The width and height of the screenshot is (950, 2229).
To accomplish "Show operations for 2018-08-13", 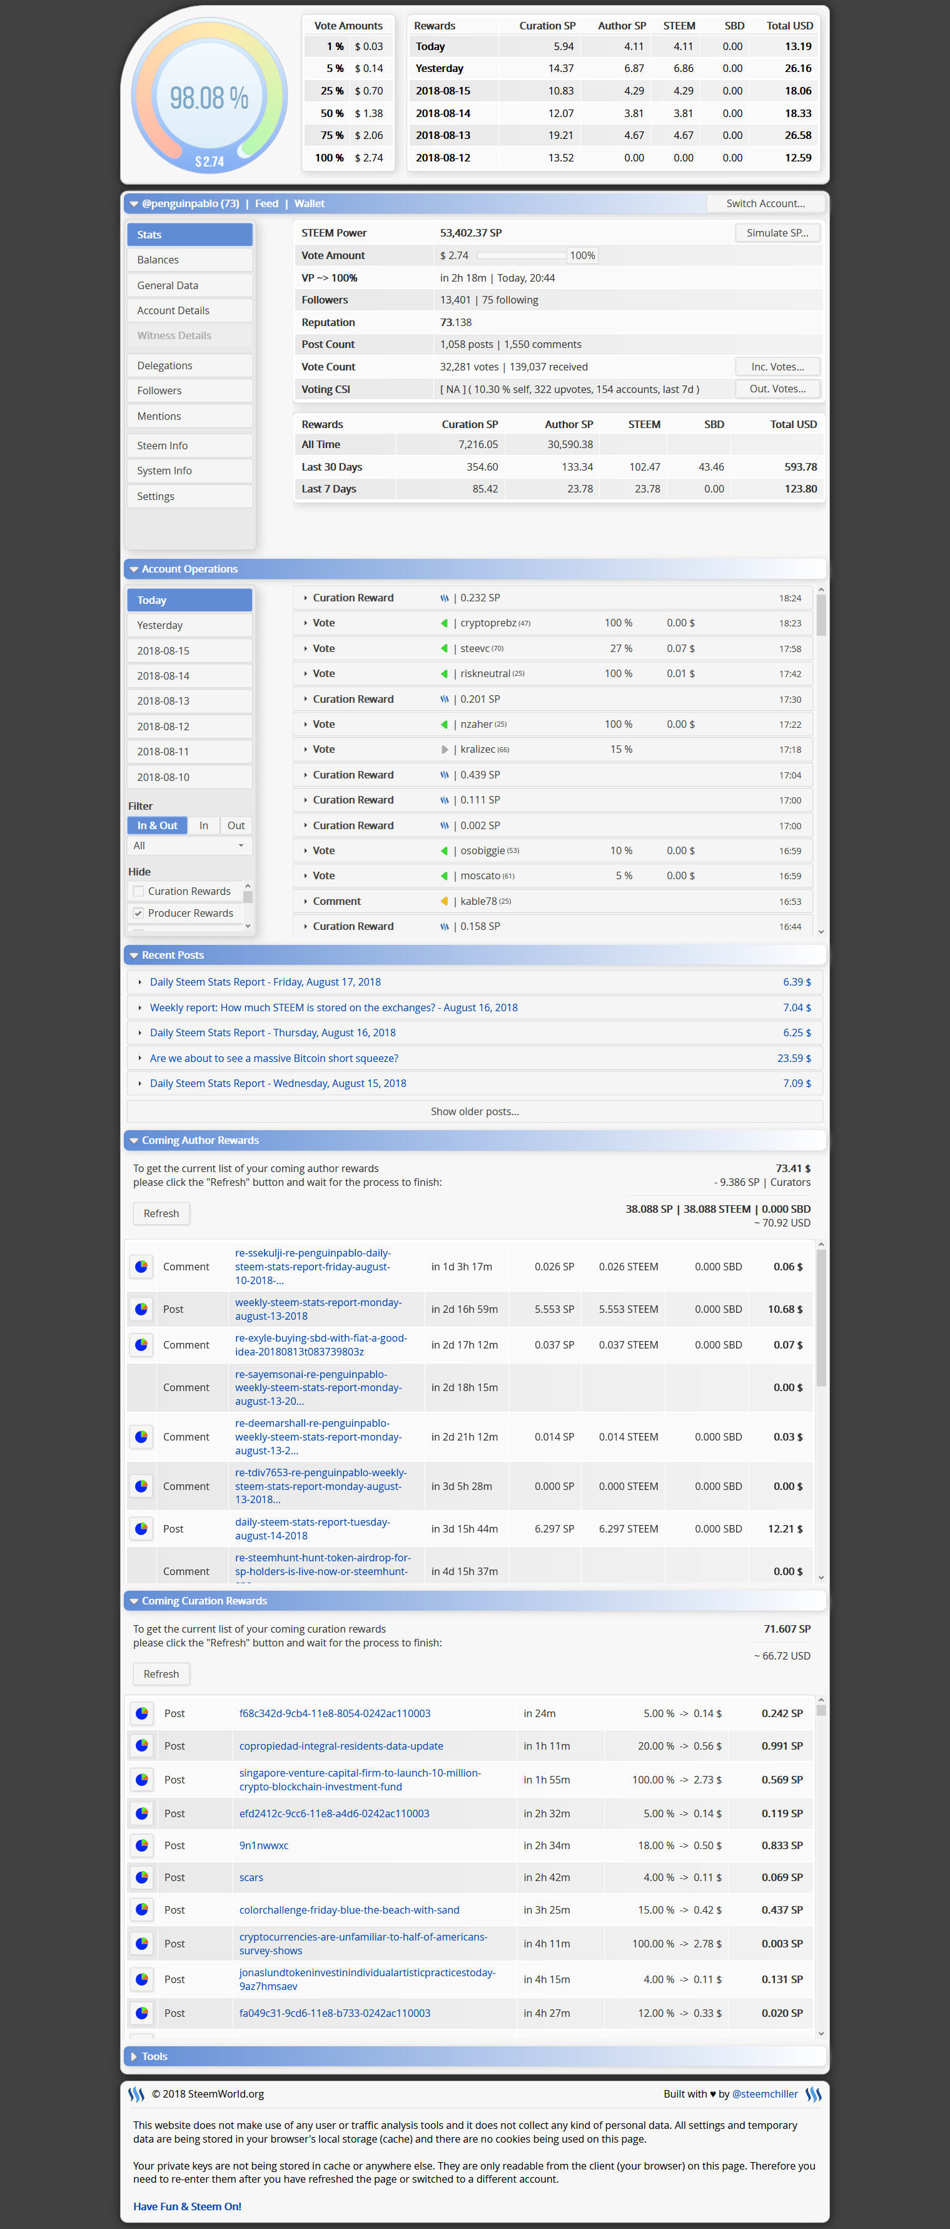I will coord(189,701).
